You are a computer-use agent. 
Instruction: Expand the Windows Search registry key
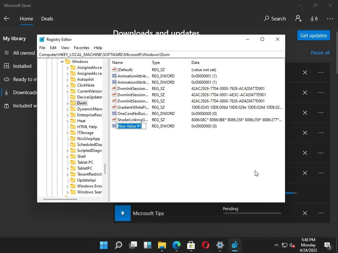(x=67, y=192)
